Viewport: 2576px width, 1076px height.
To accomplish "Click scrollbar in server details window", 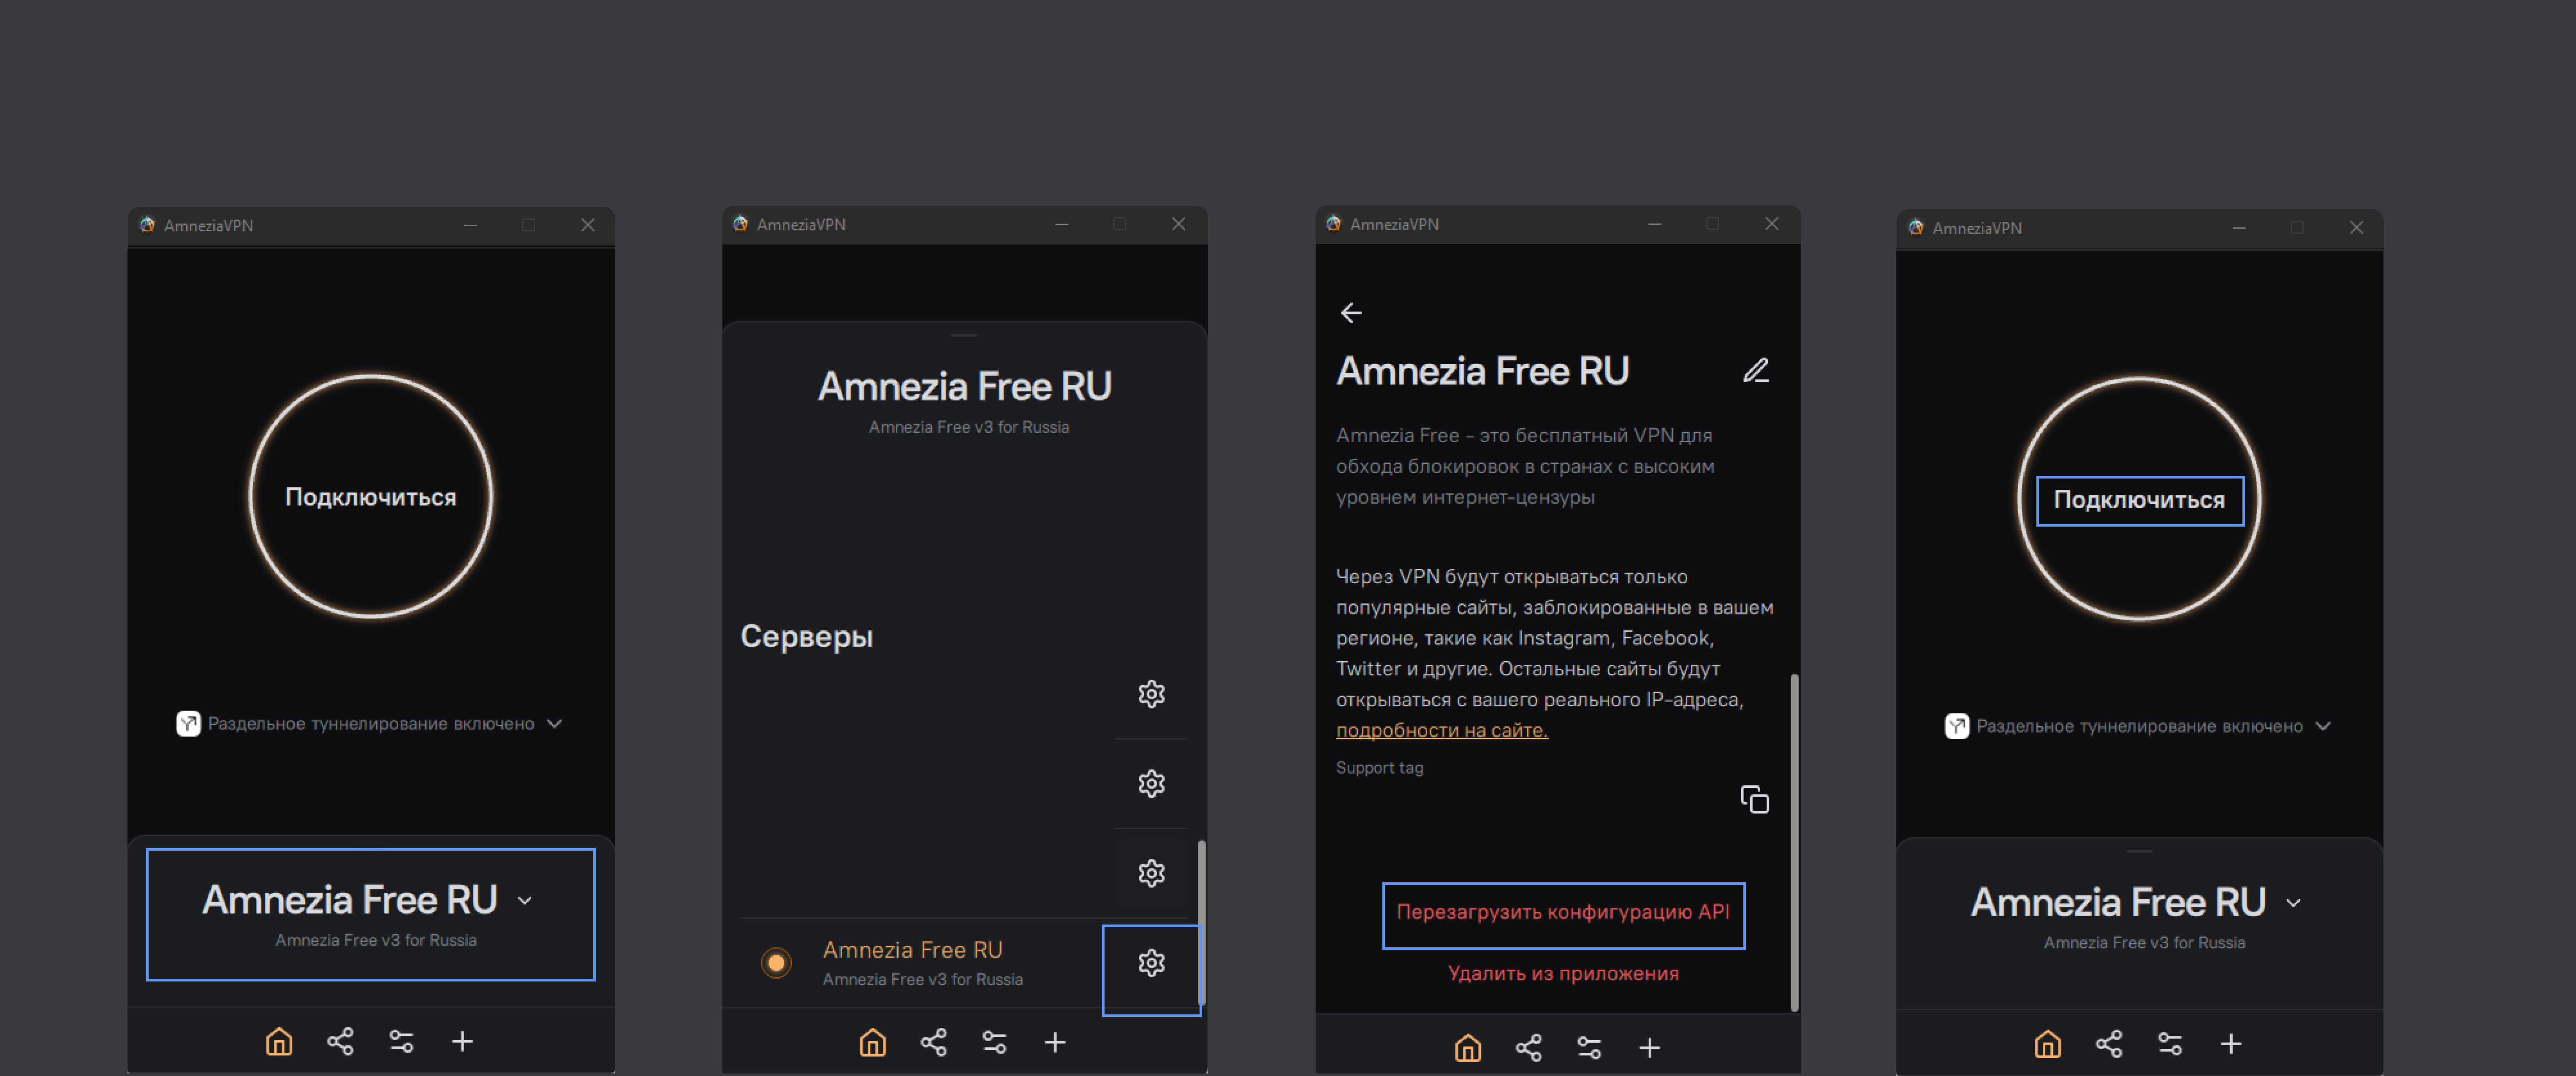I will coord(1794,842).
